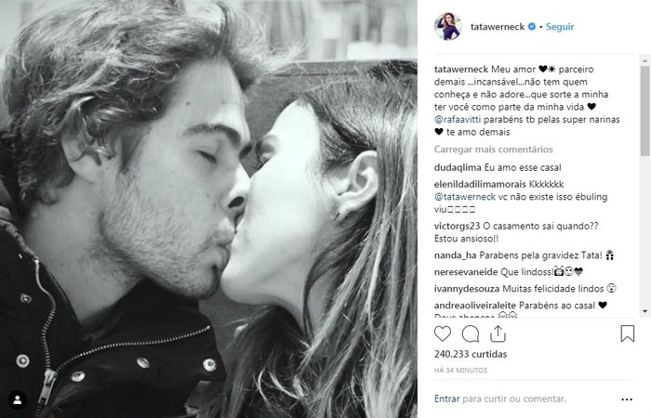This screenshot has height=418, width=651.
Task: View the 240.233 curtidas likes count
Action: (x=471, y=354)
